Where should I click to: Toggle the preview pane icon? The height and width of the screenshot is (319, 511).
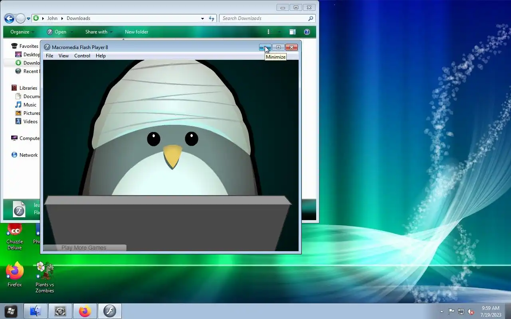(x=293, y=32)
